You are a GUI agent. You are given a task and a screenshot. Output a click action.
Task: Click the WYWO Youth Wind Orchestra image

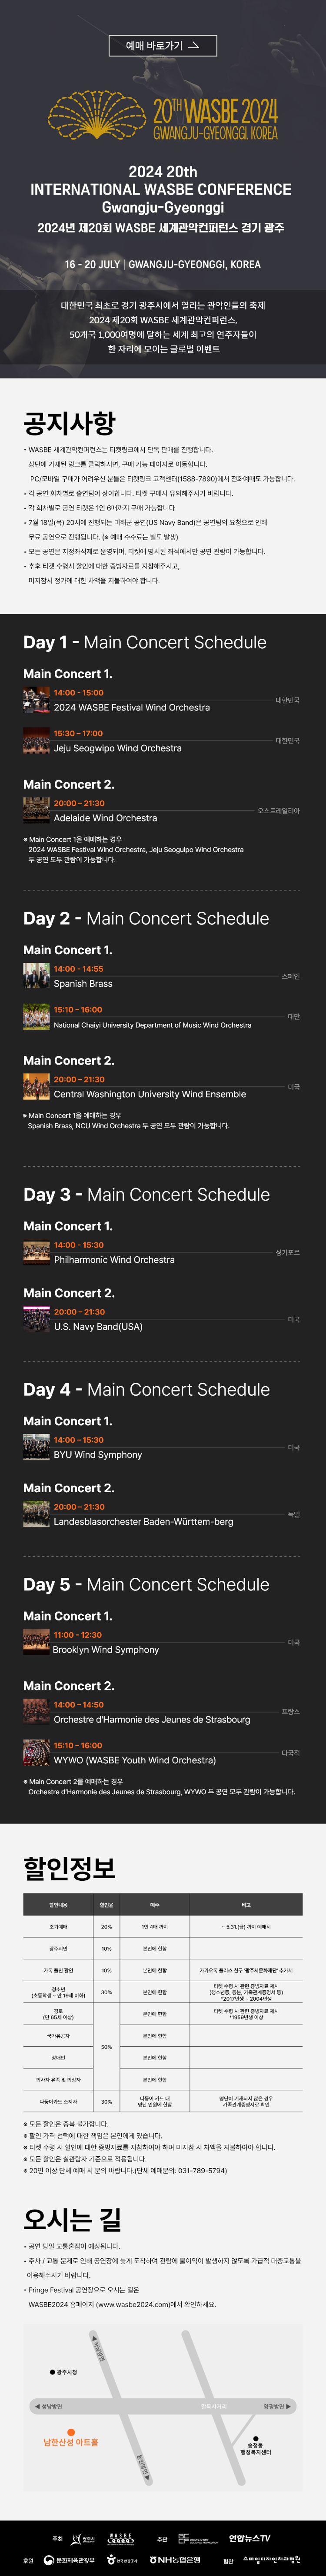36,1753
